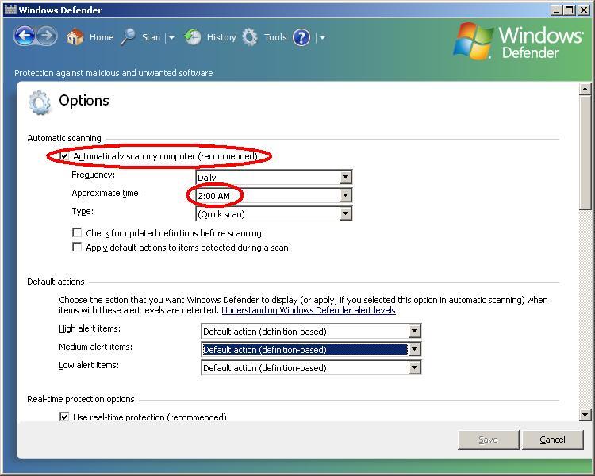Enable Apply default actions to detected items
The height and width of the screenshot is (476, 595).
77,248
